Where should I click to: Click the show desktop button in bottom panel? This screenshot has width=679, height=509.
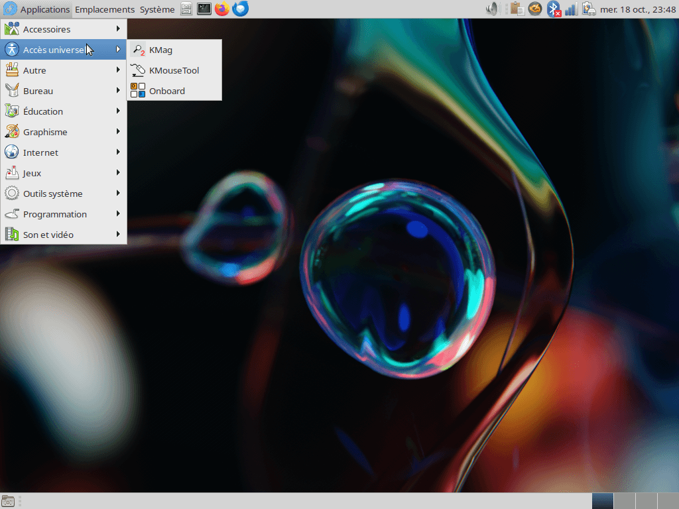coord(8,501)
